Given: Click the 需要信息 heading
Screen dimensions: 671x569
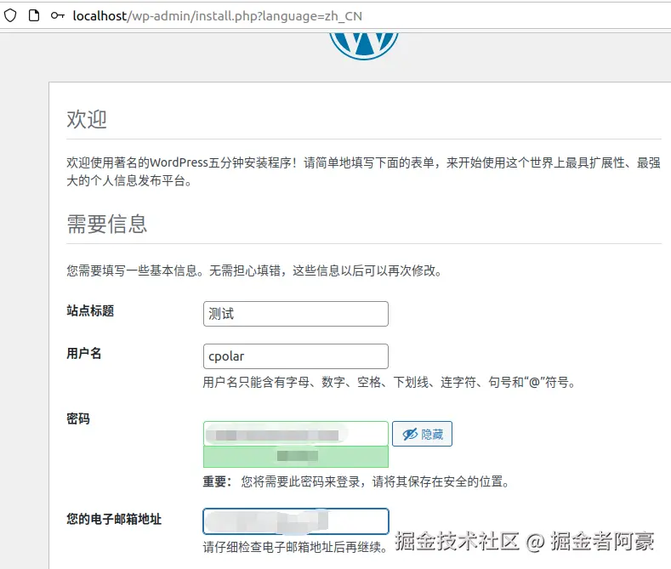Looking at the screenshot, I should [107, 224].
